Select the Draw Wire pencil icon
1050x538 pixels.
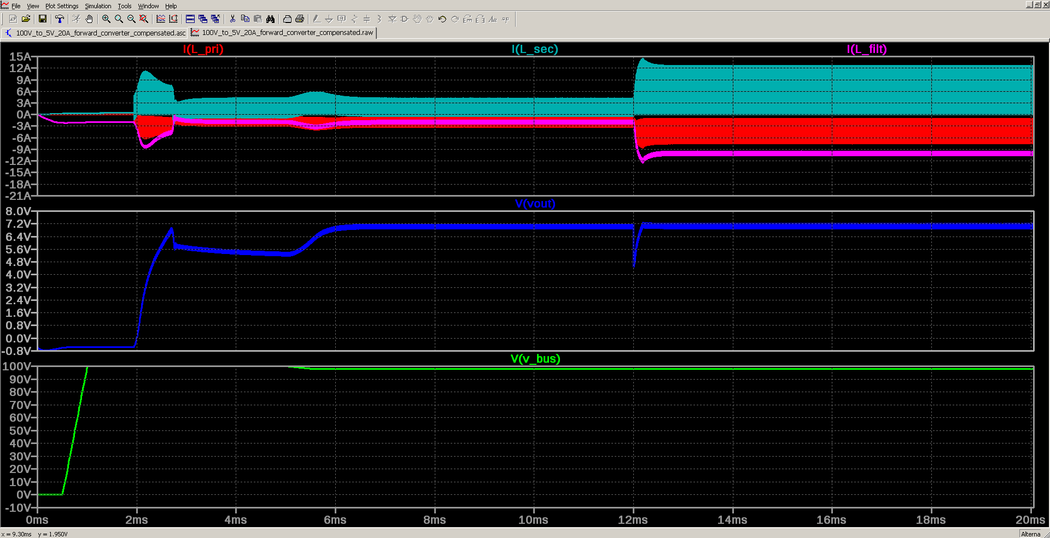pyautogui.click(x=317, y=19)
